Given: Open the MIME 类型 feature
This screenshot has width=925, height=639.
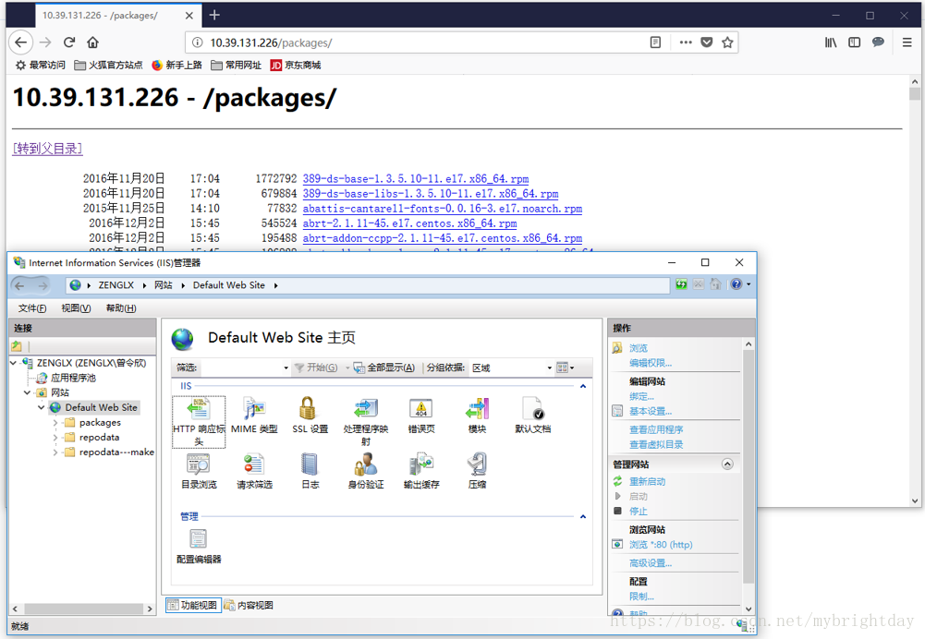Looking at the screenshot, I should pyautogui.click(x=254, y=416).
